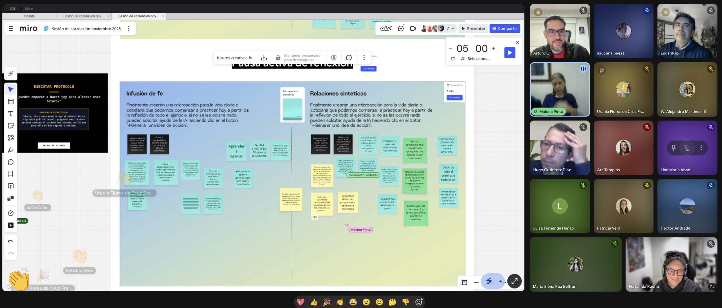The height and width of the screenshot is (308, 722).
Task: Toggle video call camera icon in Miro
Action: (413, 28)
